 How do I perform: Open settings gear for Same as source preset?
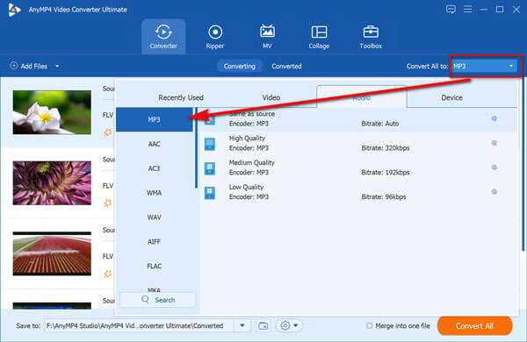pos(494,118)
